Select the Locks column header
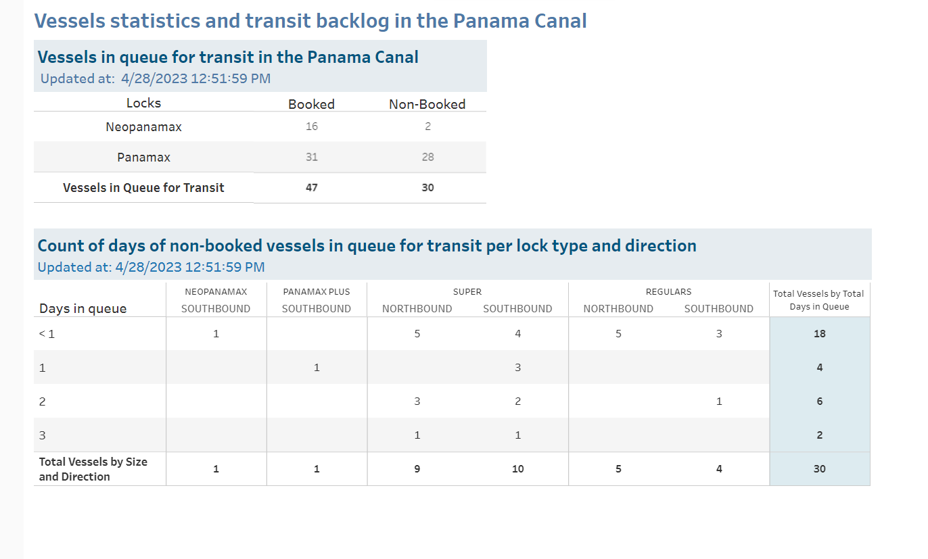928x559 pixels. click(x=143, y=103)
